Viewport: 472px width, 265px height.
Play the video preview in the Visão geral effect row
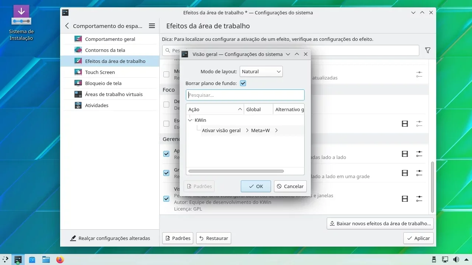coord(405,199)
